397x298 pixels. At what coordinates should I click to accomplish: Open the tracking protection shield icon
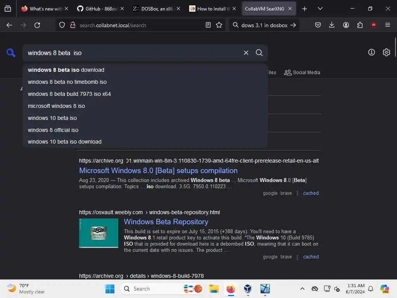[x=62, y=25]
